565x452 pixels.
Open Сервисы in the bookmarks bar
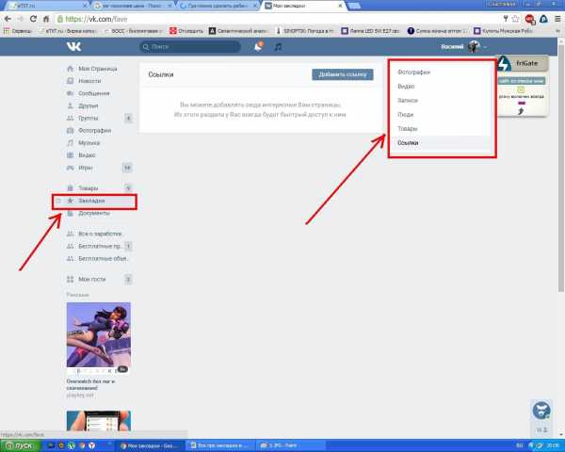coord(18,31)
